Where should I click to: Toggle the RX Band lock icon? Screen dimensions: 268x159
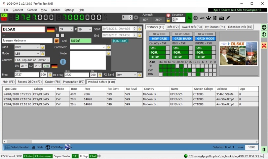139,75
